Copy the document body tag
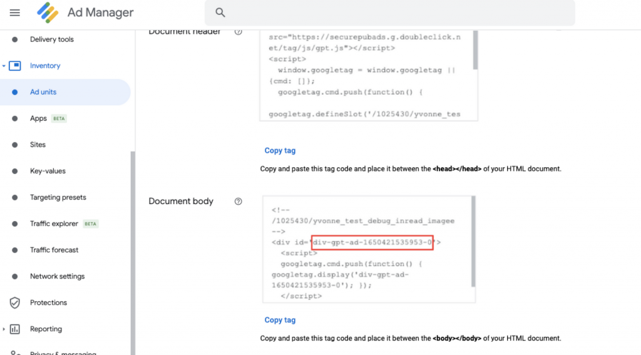The height and width of the screenshot is (355, 641). coord(280,320)
